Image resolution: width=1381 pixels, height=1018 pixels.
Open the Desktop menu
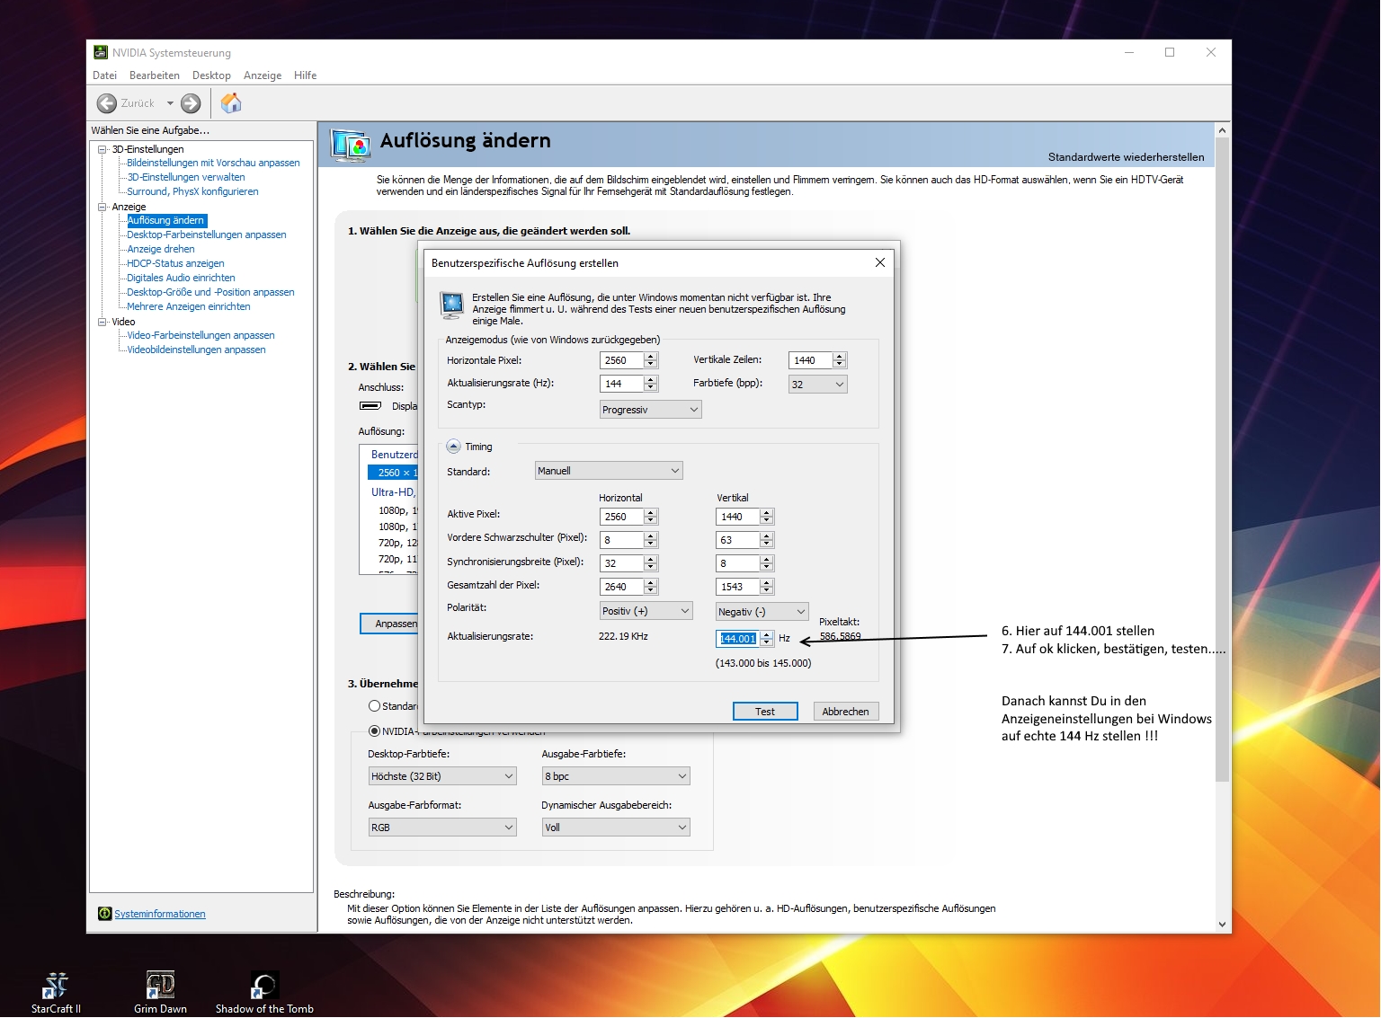211,75
